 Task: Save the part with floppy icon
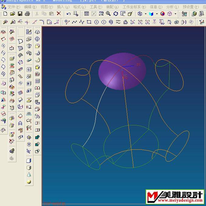click(x=20, y=14)
